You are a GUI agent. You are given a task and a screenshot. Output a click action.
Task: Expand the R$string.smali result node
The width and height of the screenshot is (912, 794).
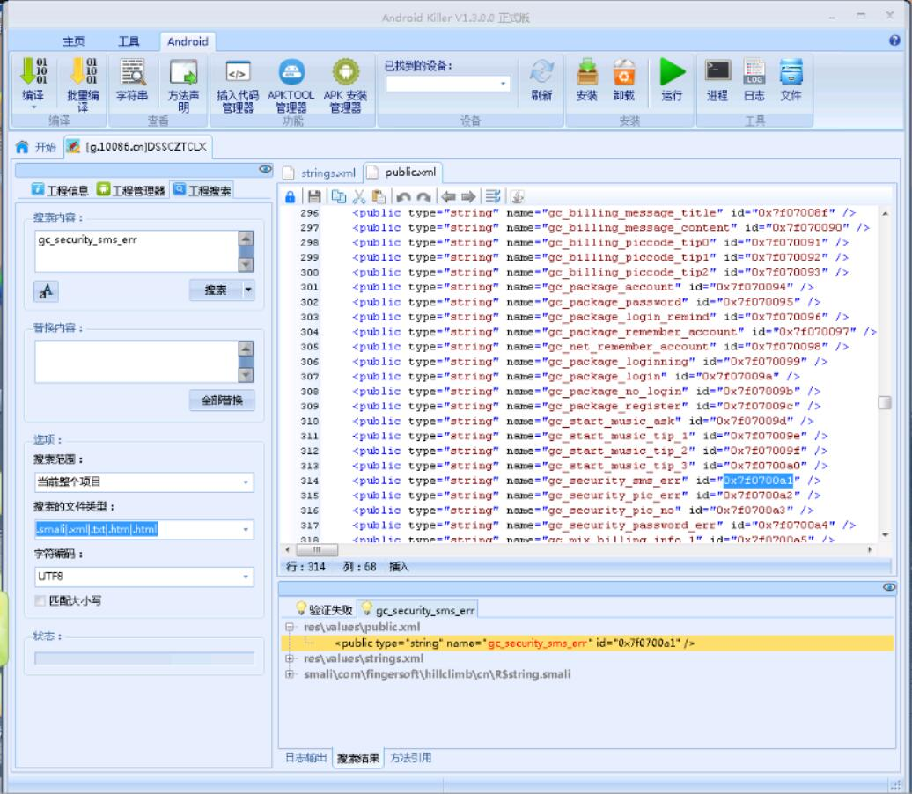[x=289, y=674]
